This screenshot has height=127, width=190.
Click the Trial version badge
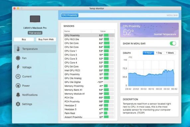tap(35, 33)
